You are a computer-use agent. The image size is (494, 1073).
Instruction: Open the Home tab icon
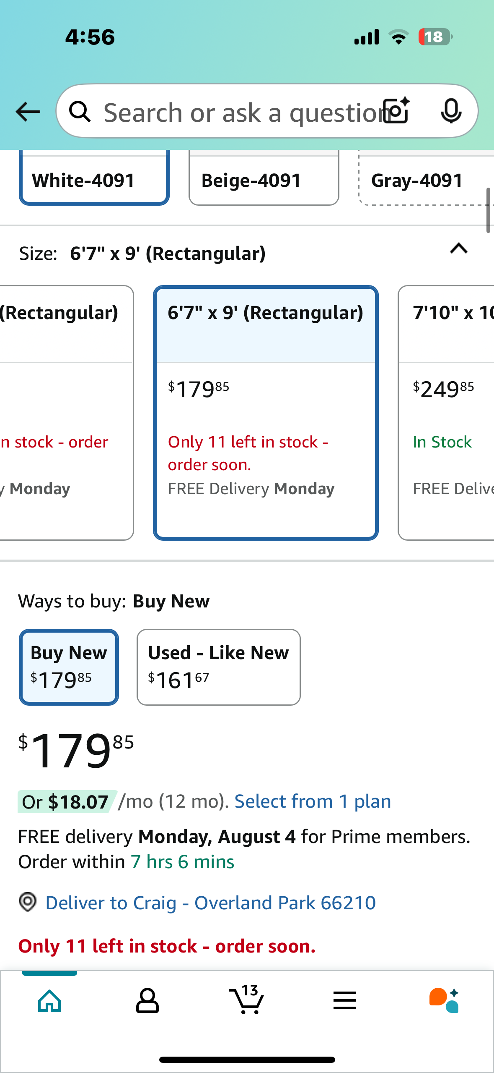point(49,1001)
